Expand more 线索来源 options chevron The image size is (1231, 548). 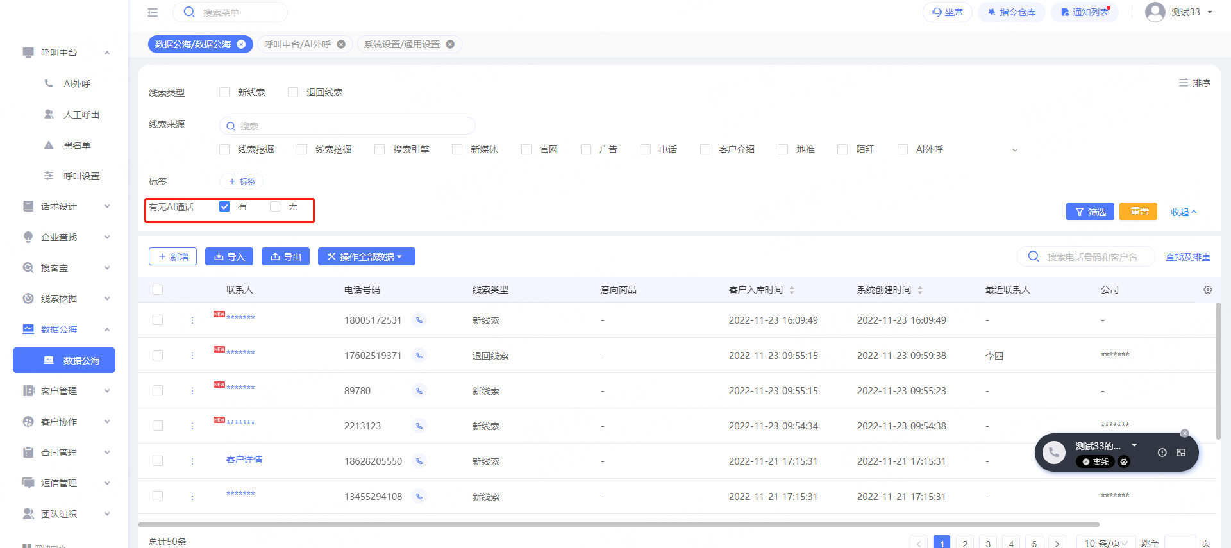[x=1015, y=150]
